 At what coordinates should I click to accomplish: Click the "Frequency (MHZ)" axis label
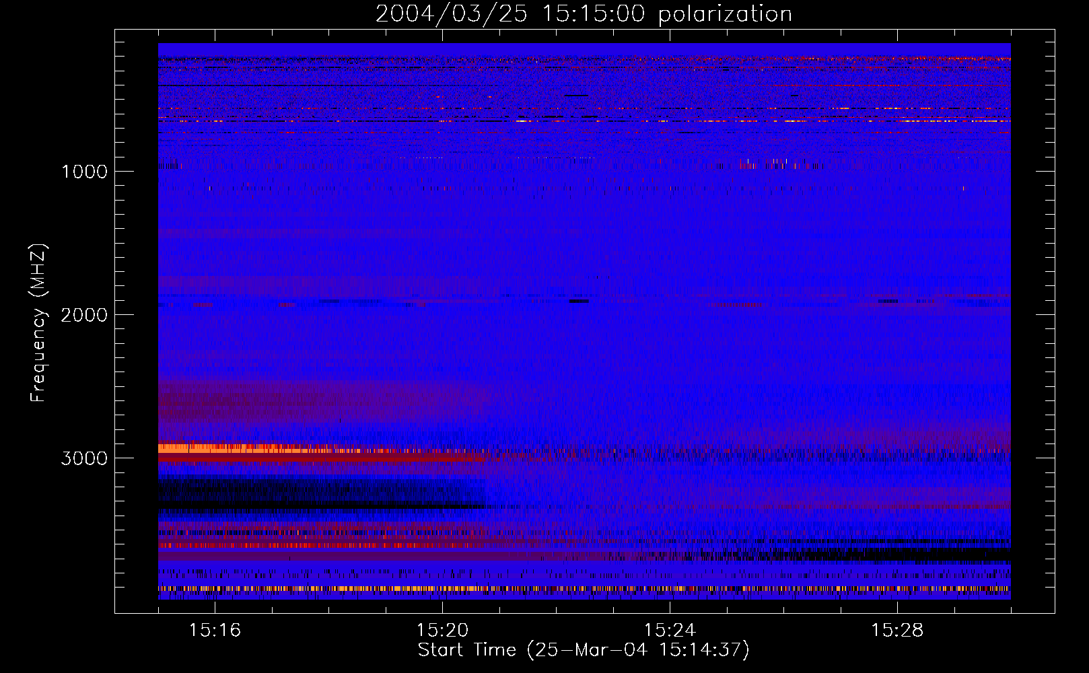pyautogui.click(x=38, y=322)
